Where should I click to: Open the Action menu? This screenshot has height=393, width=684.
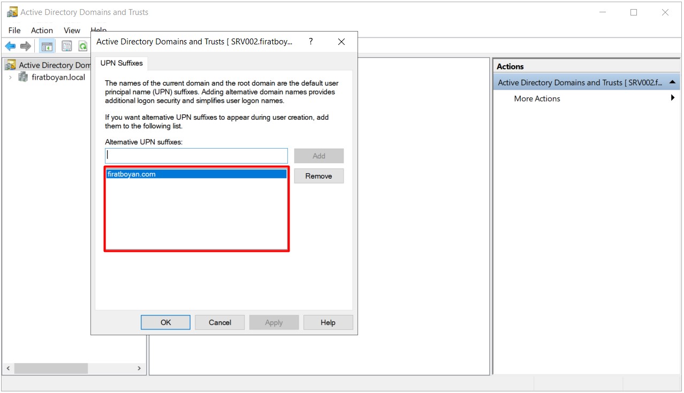(x=42, y=30)
